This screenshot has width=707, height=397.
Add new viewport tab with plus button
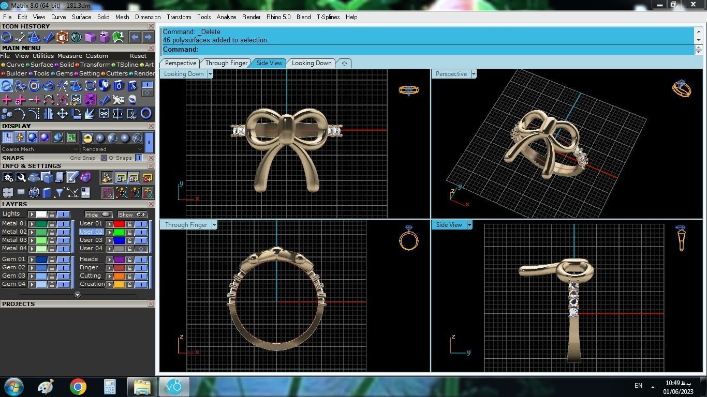point(344,63)
